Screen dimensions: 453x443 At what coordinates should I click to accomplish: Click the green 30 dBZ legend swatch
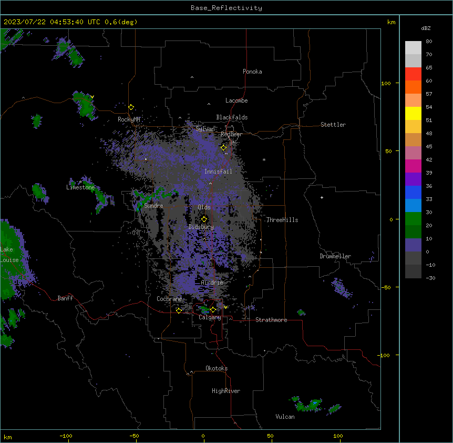pos(413,219)
